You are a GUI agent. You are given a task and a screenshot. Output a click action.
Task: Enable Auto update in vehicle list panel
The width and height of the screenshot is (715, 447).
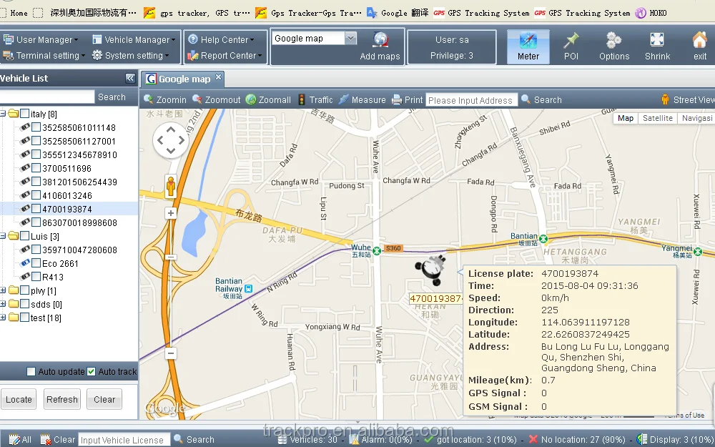(30, 371)
